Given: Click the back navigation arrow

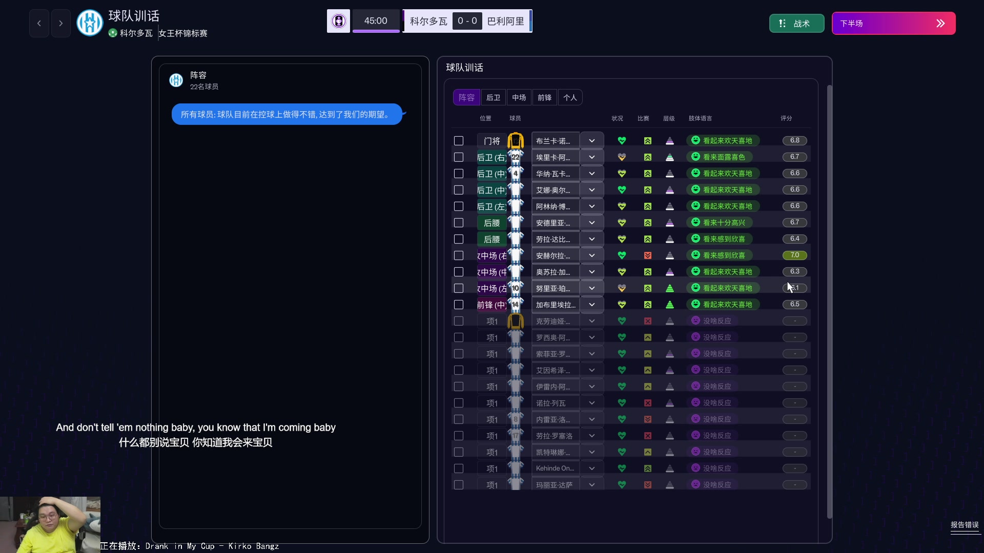Looking at the screenshot, I should (x=39, y=23).
